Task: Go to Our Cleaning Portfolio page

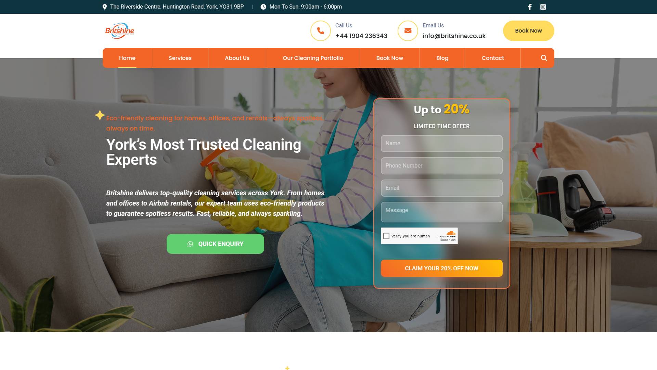Action: coord(313,58)
